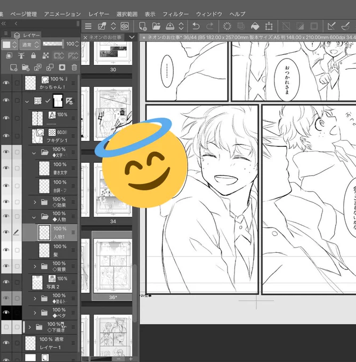Click lock transparent pixels icon
Screen dimensions: 356x362
[x=46, y=55]
